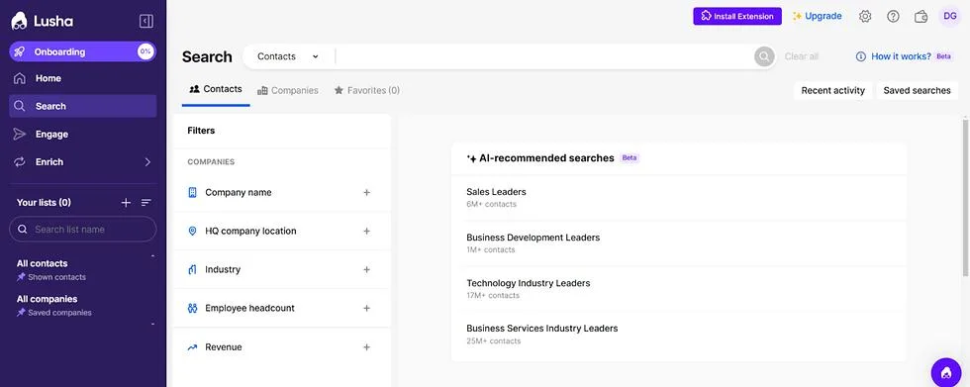Screen dimensions: 970x387
Task: Focus the Search list name field
Action: coord(83,230)
